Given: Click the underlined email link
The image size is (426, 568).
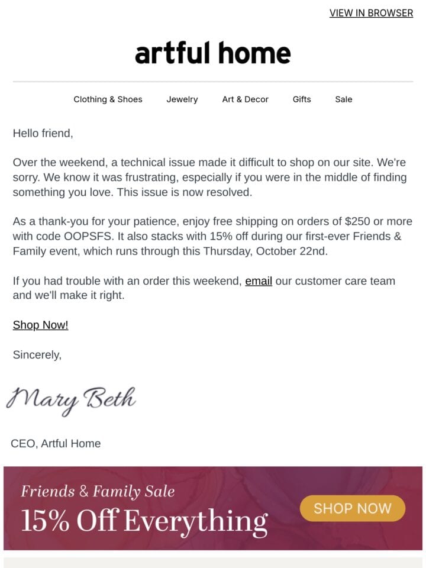Looking at the screenshot, I should click(259, 281).
